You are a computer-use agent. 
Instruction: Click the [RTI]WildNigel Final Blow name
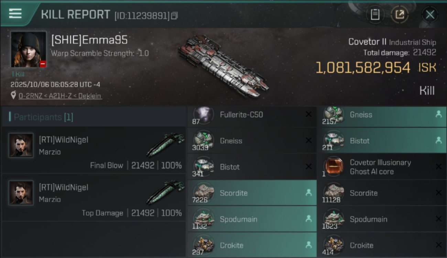click(x=64, y=140)
